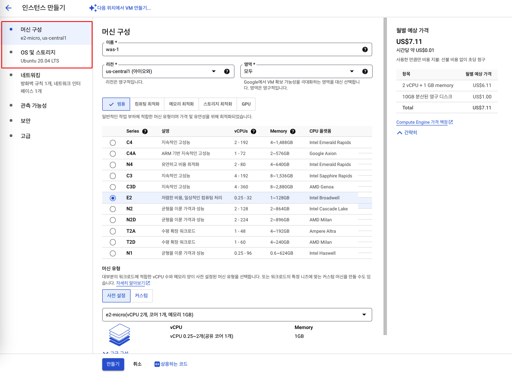This screenshot has height=381, width=512.
Task: Click the sparkle icon next to 다음 위치에서 VM 만들기
Action: (x=93, y=8)
